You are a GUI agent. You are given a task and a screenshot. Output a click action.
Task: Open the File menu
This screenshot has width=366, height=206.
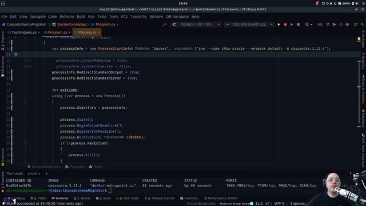tap(4, 17)
